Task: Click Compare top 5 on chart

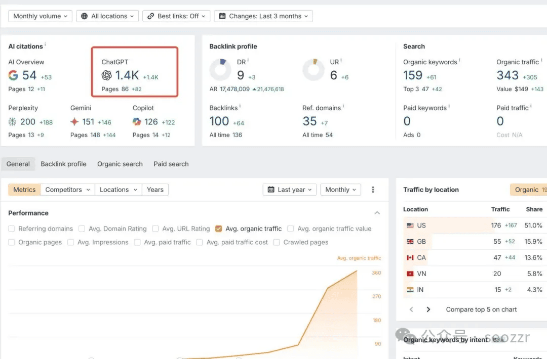Action: 481,309
